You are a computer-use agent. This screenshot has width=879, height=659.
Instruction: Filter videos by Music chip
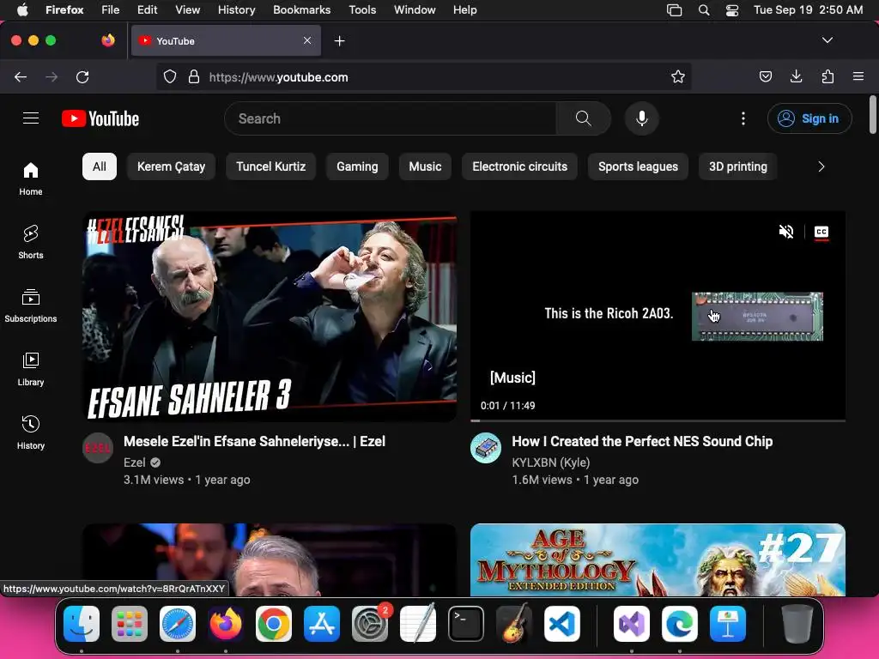tap(425, 166)
